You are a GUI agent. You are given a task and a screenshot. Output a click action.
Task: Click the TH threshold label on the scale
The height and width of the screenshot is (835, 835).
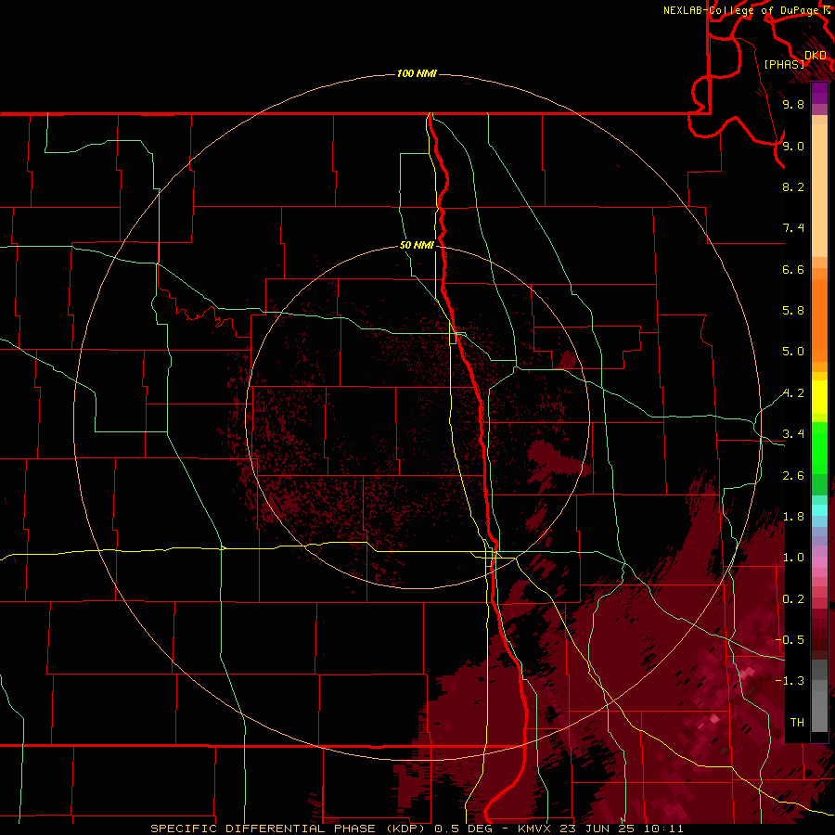click(x=797, y=723)
